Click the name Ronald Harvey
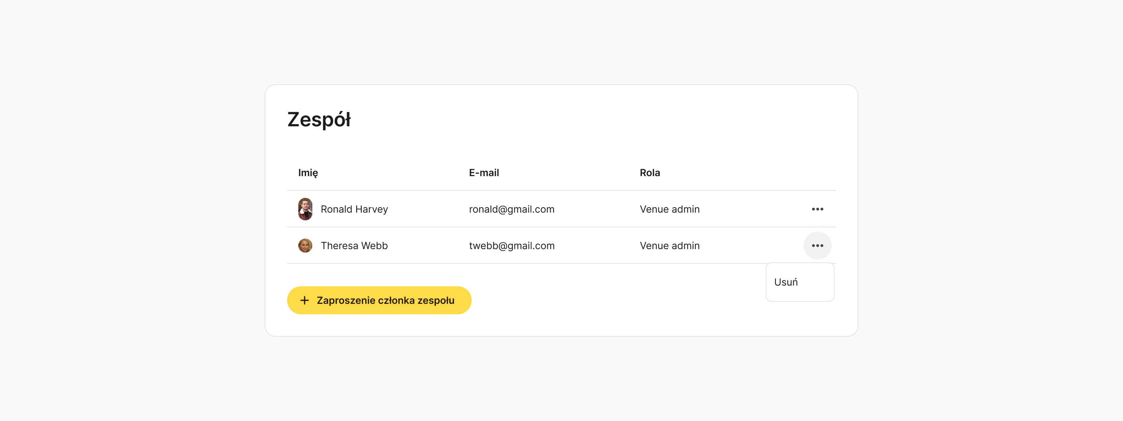Image resolution: width=1123 pixels, height=421 pixels. click(x=354, y=209)
